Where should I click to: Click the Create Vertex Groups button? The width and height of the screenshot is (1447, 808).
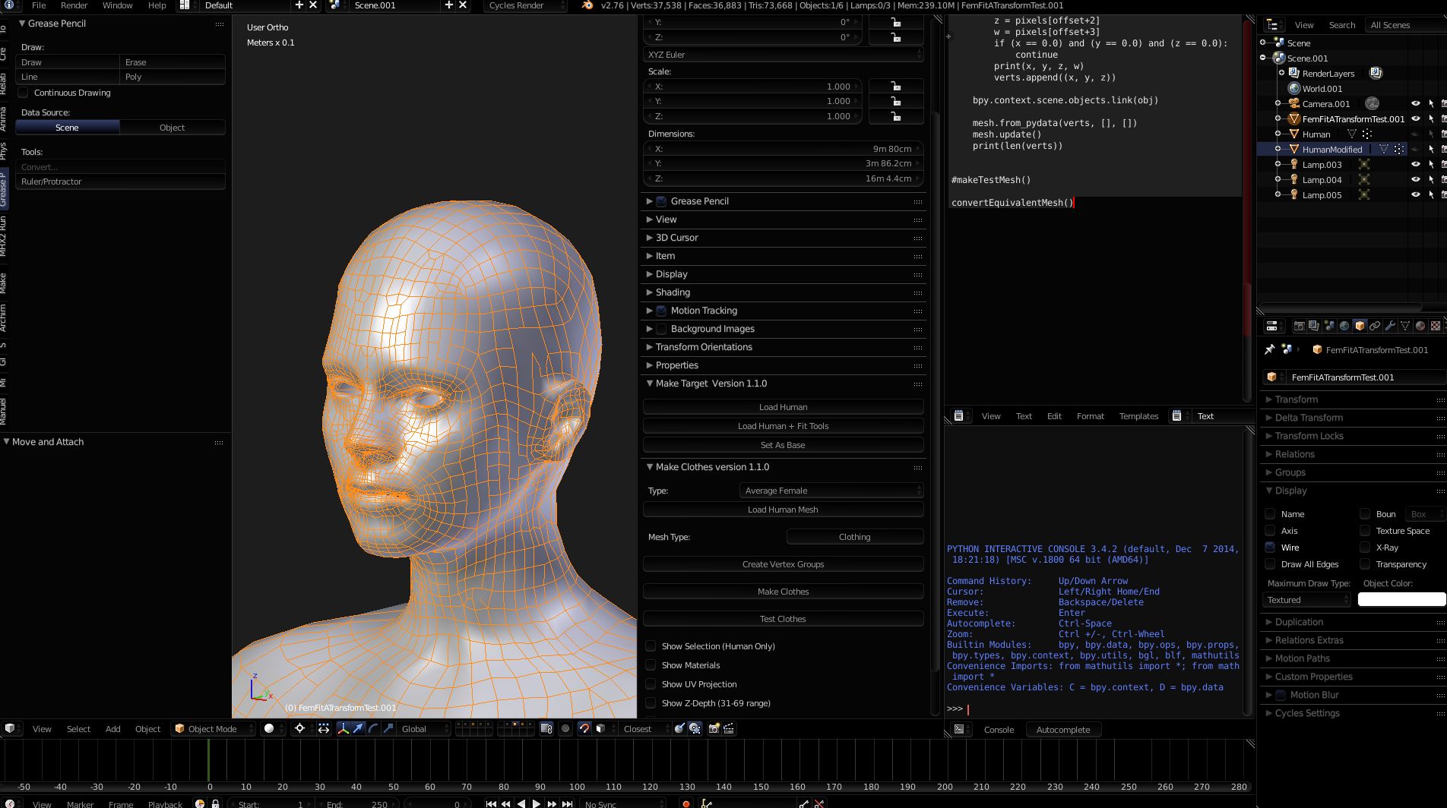pyautogui.click(x=783, y=564)
